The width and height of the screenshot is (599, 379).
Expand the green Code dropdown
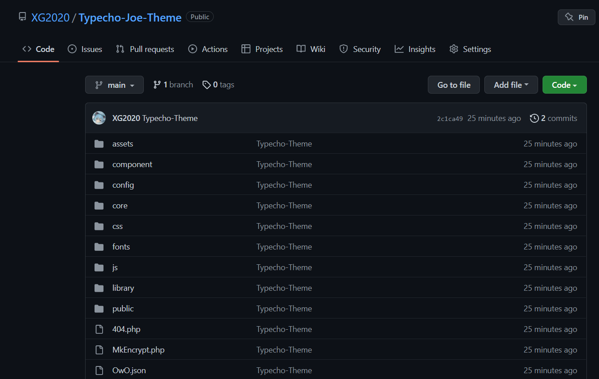tap(565, 85)
